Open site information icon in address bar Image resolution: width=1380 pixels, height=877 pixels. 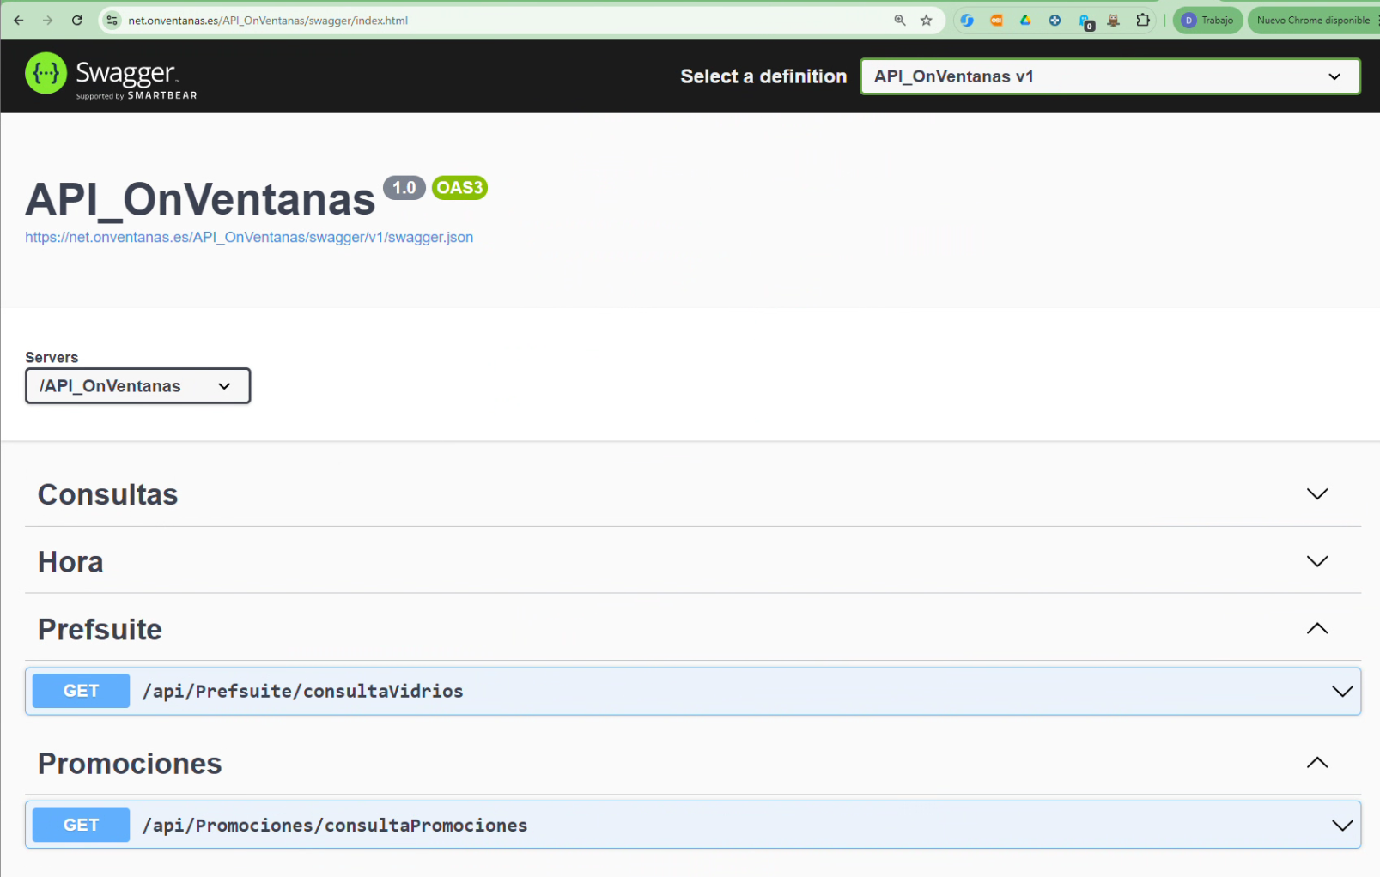(x=112, y=20)
